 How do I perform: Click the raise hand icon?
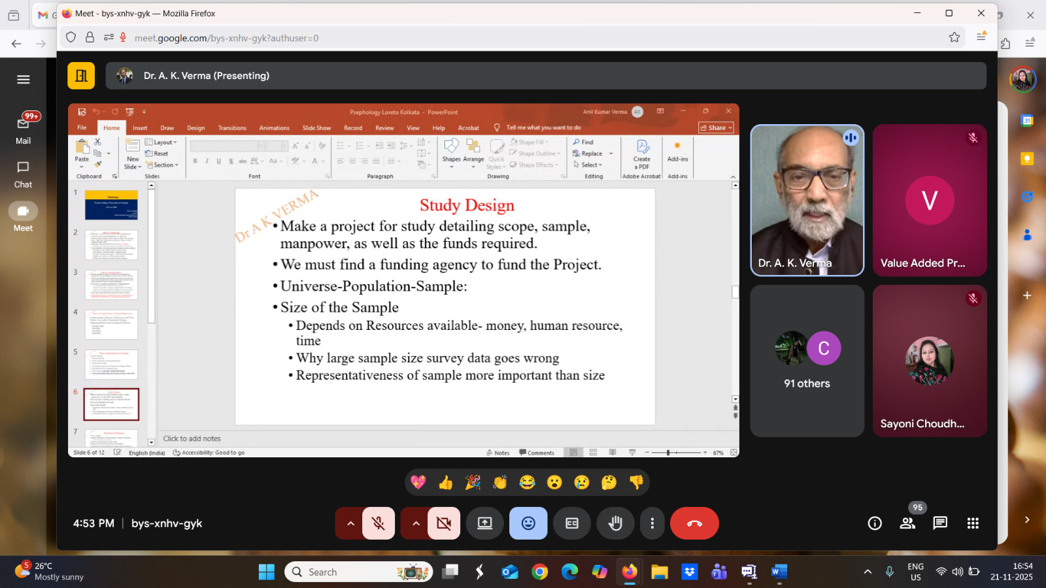(x=615, y=523)
